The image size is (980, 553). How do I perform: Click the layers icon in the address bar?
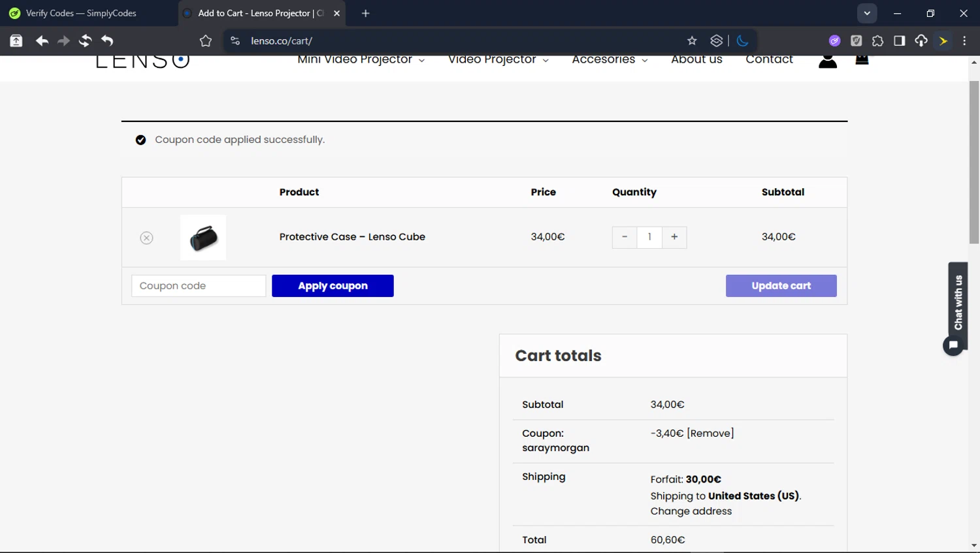(716, 40)
